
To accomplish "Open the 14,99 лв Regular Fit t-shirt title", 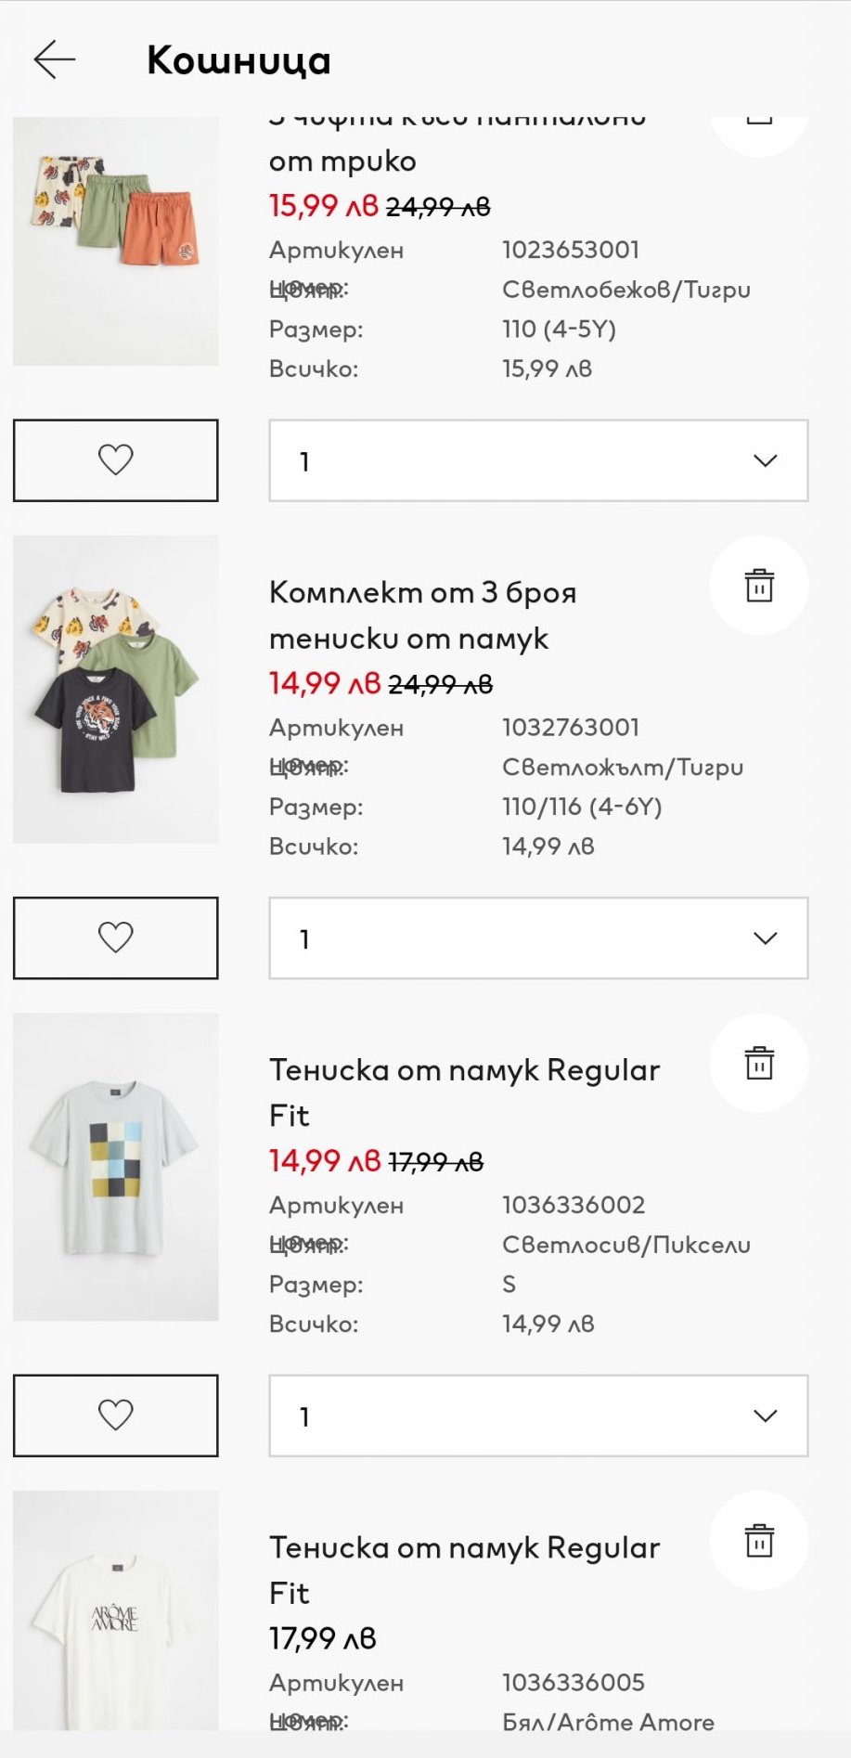I will click(x=464, y=1092).
